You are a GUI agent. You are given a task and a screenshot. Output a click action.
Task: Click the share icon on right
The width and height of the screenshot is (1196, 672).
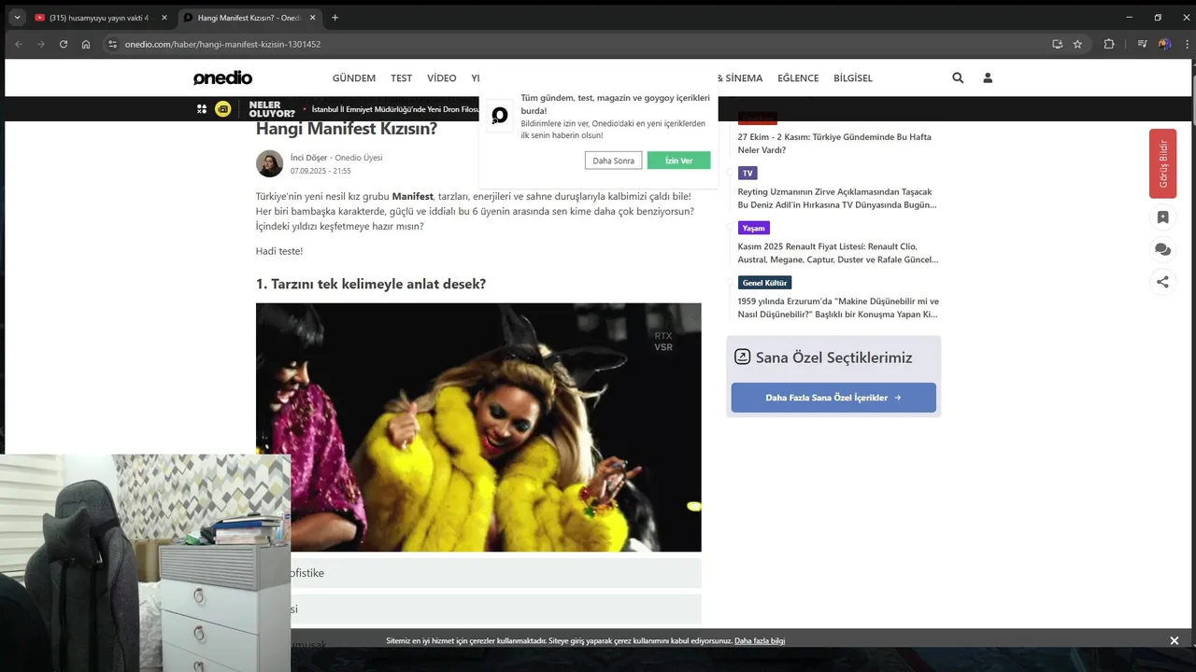(x=1162, y=282)
